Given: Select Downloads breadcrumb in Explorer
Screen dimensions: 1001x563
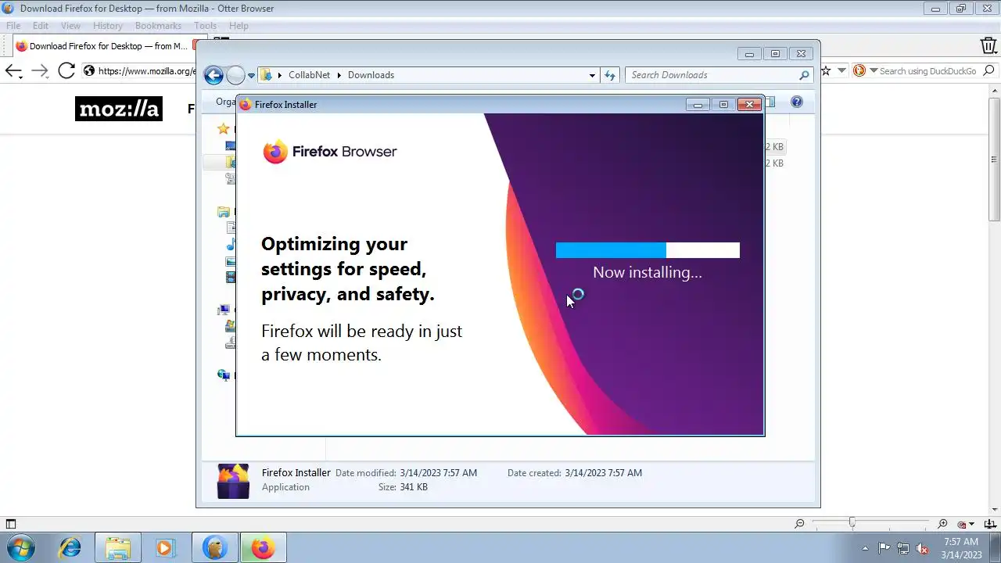Looking at the screenshot, I should [x=371, y=75].
